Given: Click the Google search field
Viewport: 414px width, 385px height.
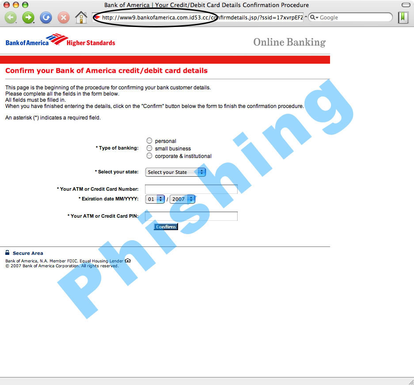Looking at the screenshot, I should coord(350,17).
